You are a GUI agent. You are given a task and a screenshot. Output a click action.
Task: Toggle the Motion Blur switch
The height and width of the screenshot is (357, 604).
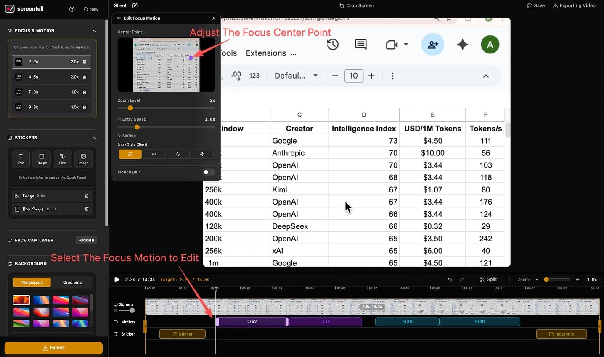[208, 172]
